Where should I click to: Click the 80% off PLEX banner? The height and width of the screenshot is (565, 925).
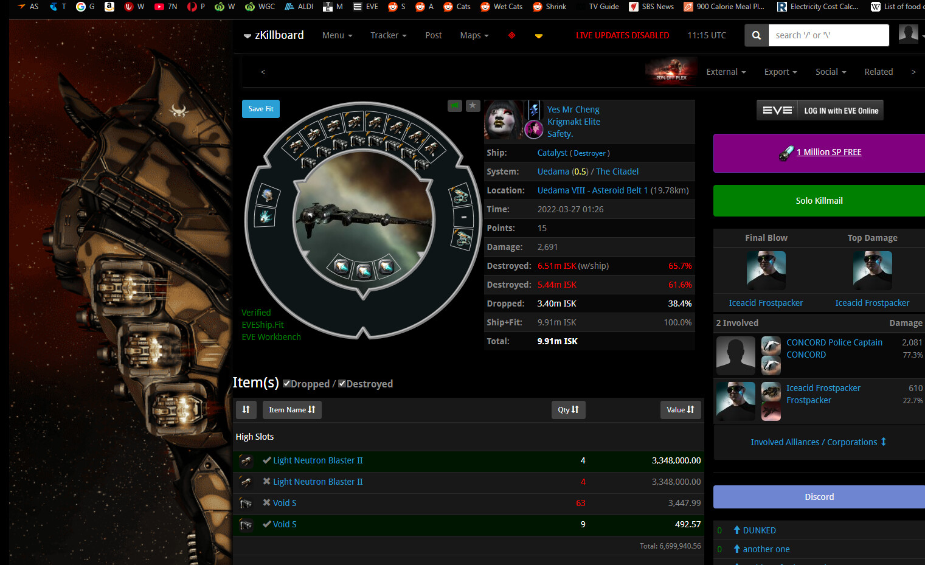coord(671,70)
